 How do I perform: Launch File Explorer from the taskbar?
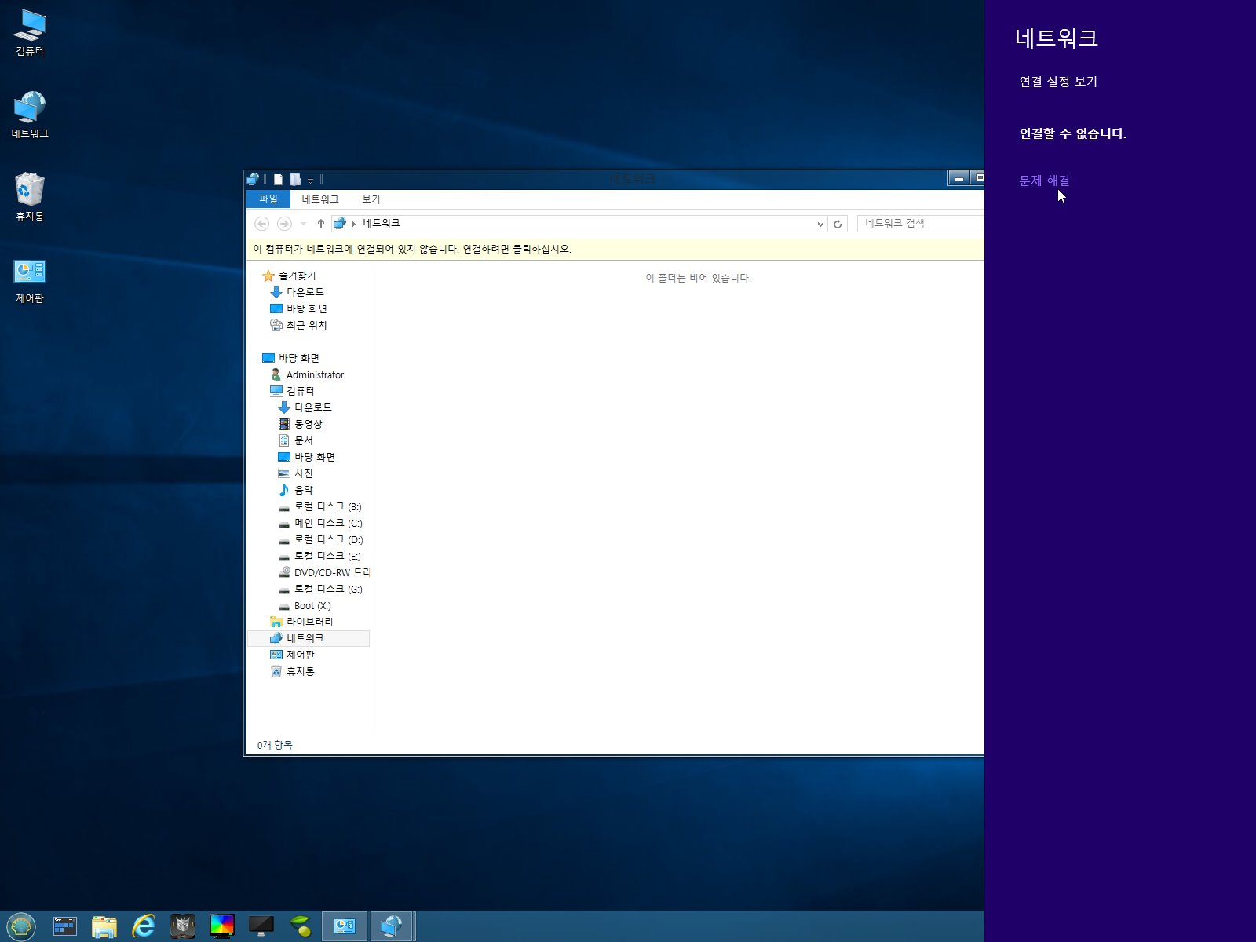click(x=104, y=926)
